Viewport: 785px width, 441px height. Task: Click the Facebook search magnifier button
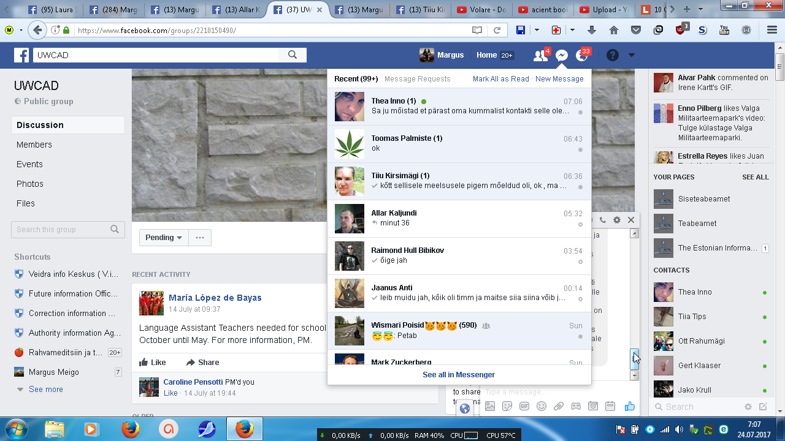coord(293,55)
